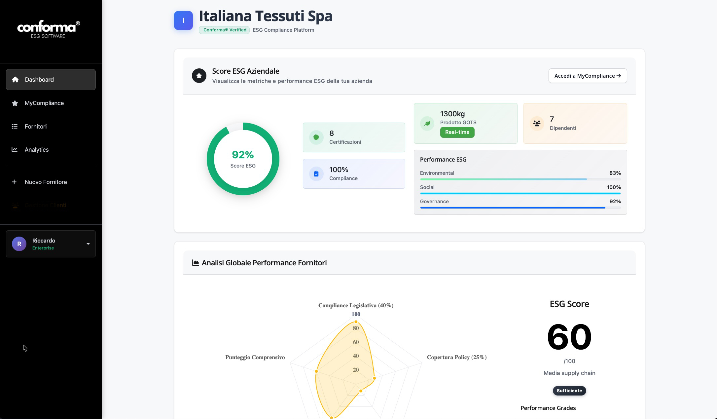Click the green badge icon in Certificazioni card
717x419 pixels.
(x=316, y=137)
